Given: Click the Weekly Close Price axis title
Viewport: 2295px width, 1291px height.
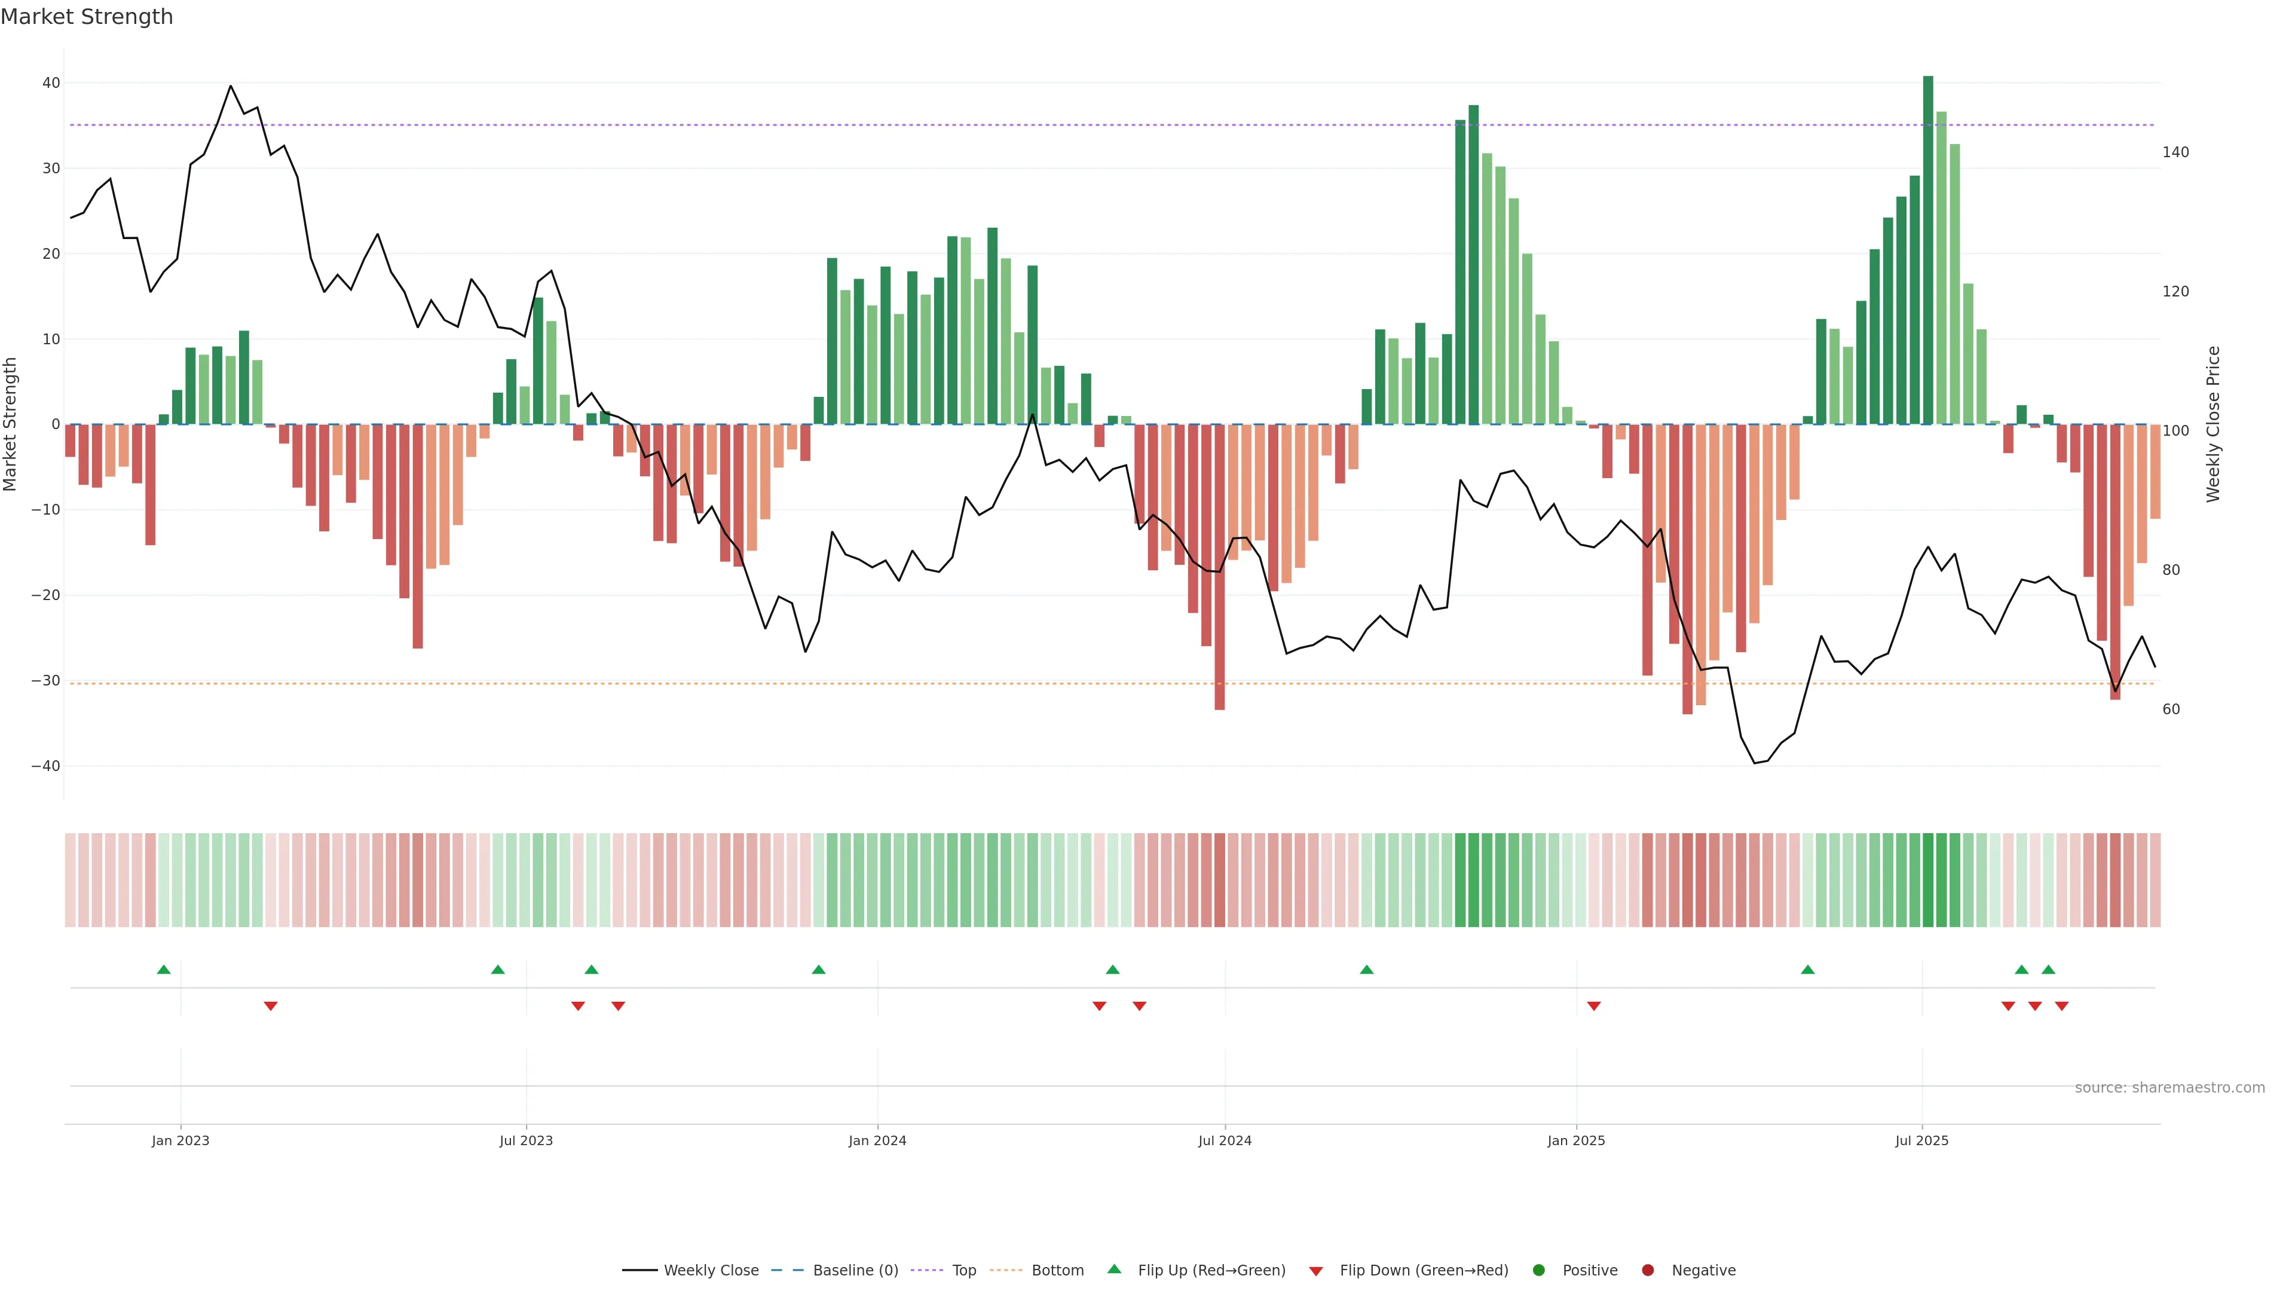Looking at the screenshot, I should (x=2214, y=424).
